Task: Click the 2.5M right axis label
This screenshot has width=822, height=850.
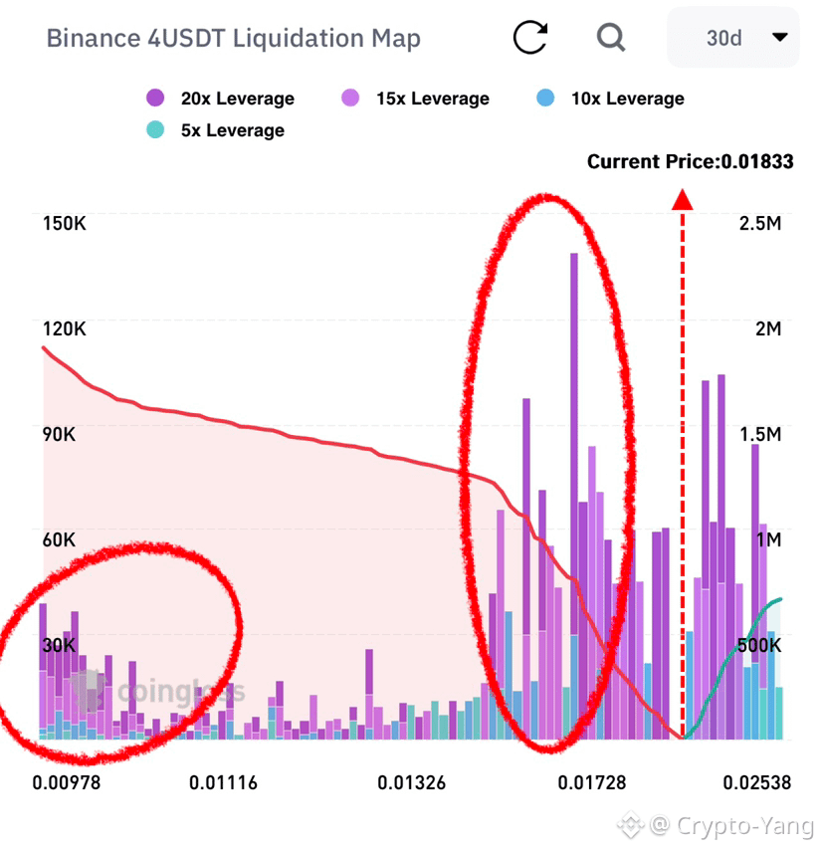Action: click(x=760, y=223)
